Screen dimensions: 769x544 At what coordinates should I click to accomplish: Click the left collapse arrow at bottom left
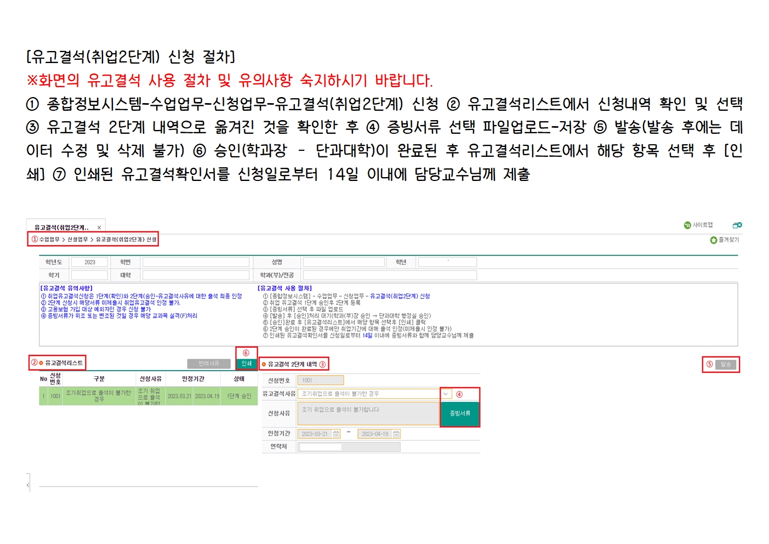point(28,485)
